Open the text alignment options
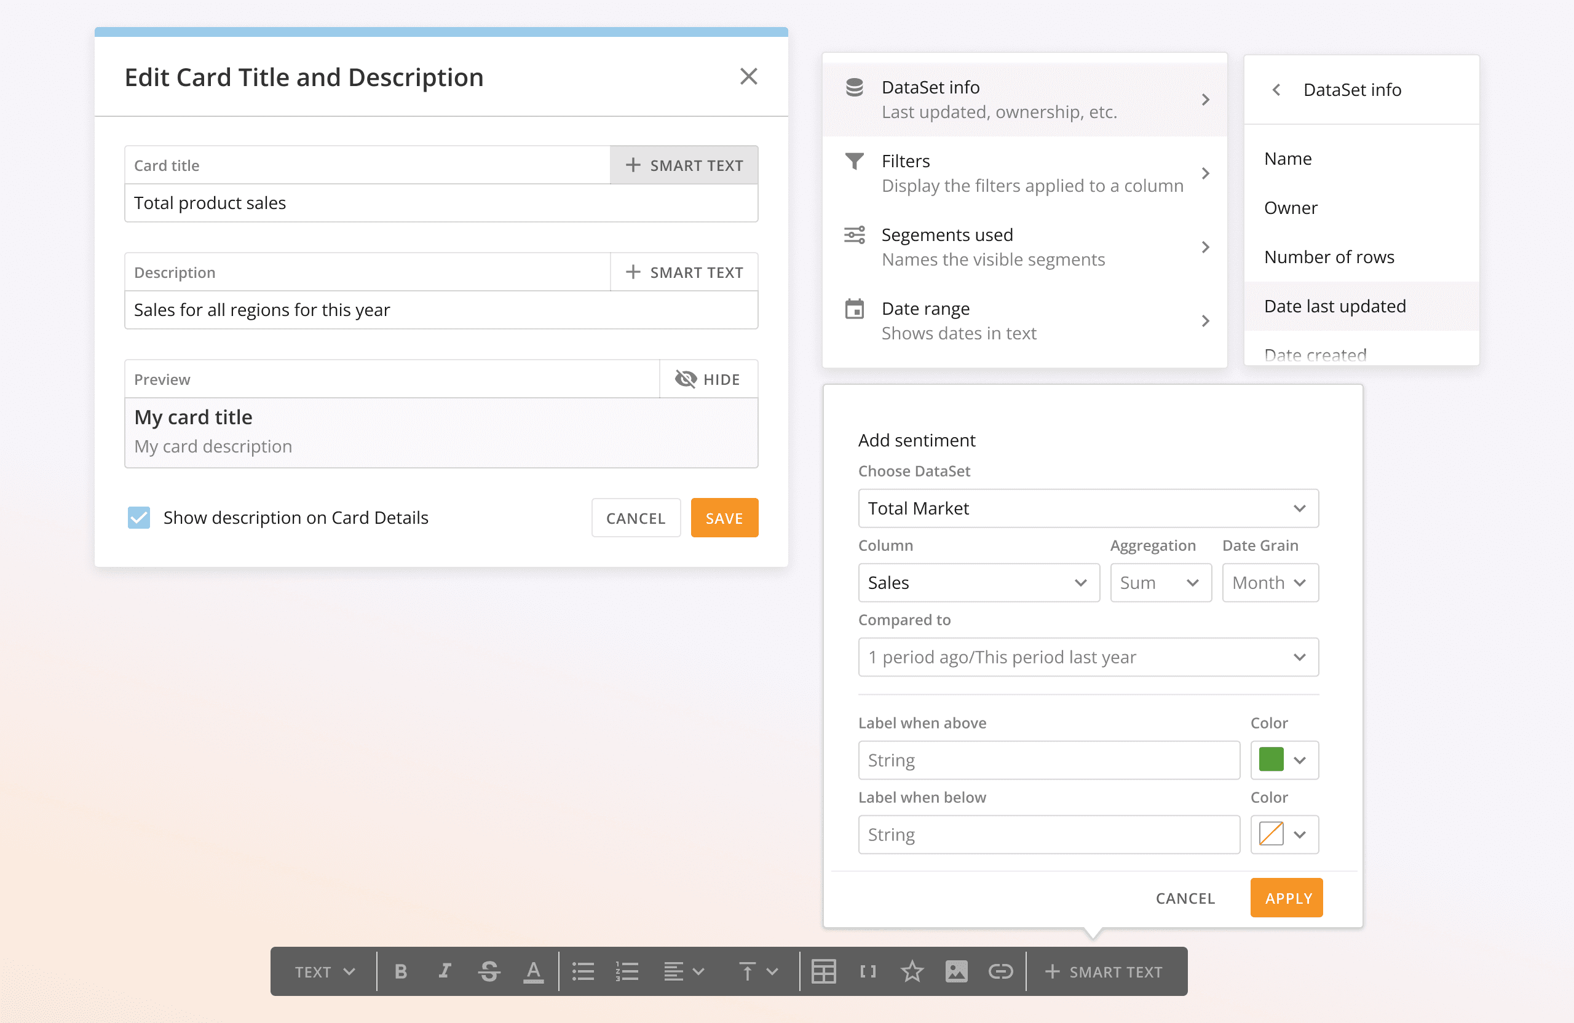The height and width of the screenshot is (1023, 1574). (684, 971)
